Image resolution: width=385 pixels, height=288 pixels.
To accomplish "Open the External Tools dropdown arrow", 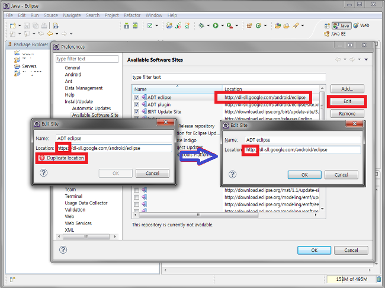I will (x=237, y=25).
